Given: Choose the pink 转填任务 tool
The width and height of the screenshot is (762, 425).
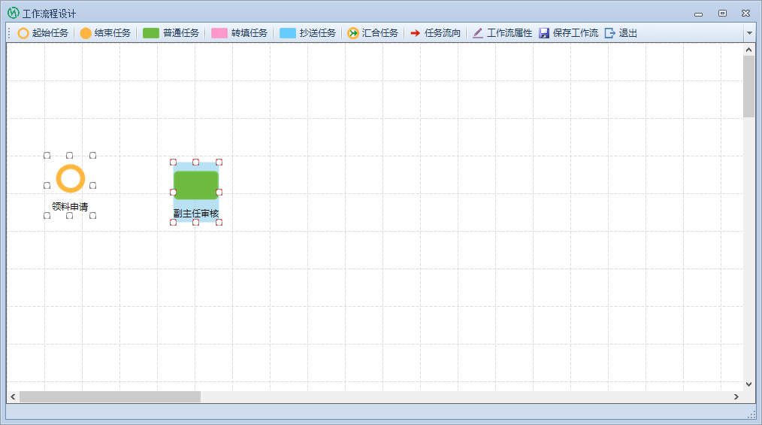Looking at the screenshot, I should click(x=240, y=33).
